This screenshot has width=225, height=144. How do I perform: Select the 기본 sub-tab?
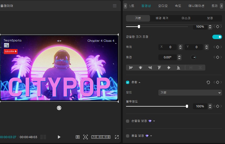[138, 18]
